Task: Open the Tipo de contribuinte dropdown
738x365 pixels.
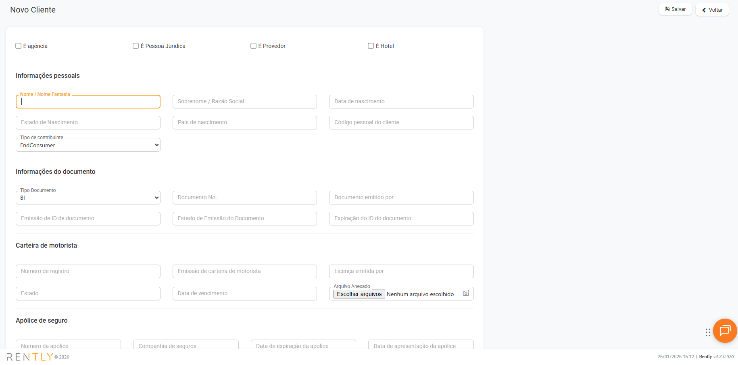Action: pyautogui.click(x=88, y=145)
